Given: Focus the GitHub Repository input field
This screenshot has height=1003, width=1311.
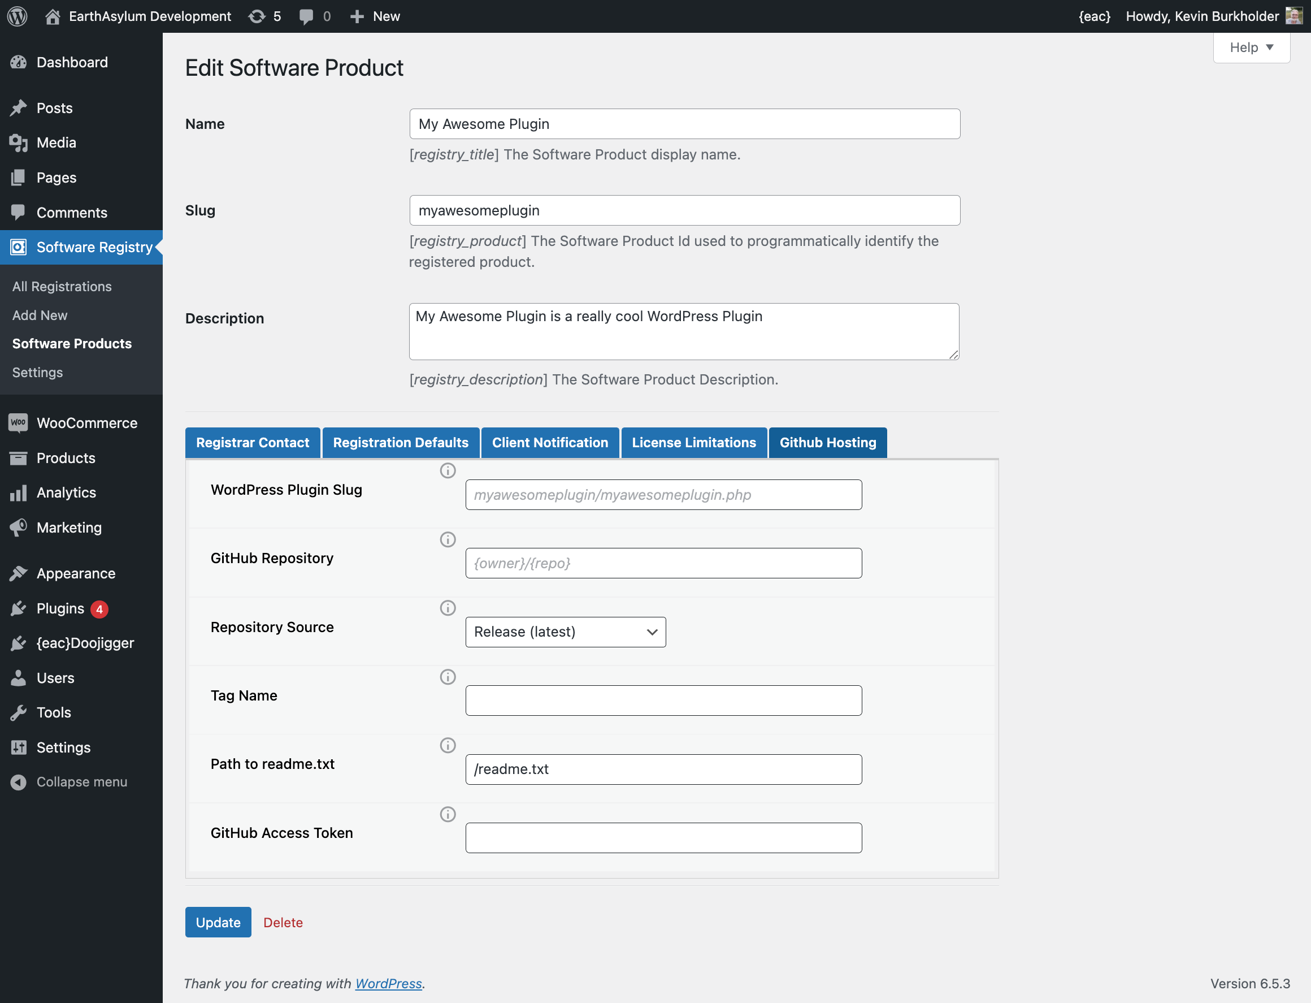Looking at the screenshot, I should click(663, 563).
